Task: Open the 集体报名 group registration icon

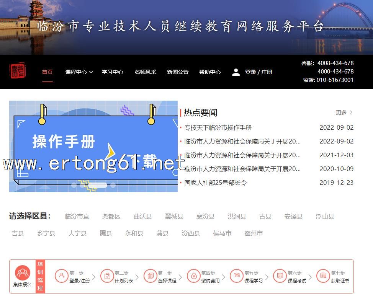Action: 23,273
